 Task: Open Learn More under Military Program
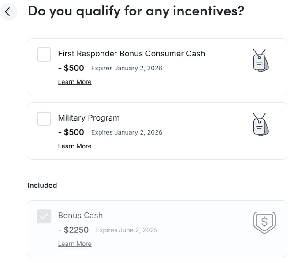click(x=74, y=146)
